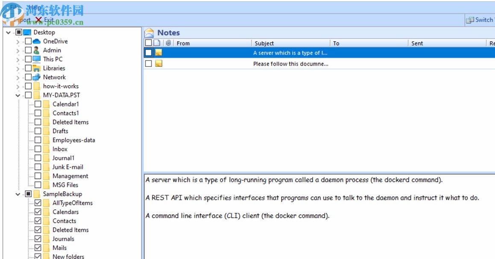Click the yellow note icon on the first message
Viewport: 495px width, 259px height.
pos(159,52)
